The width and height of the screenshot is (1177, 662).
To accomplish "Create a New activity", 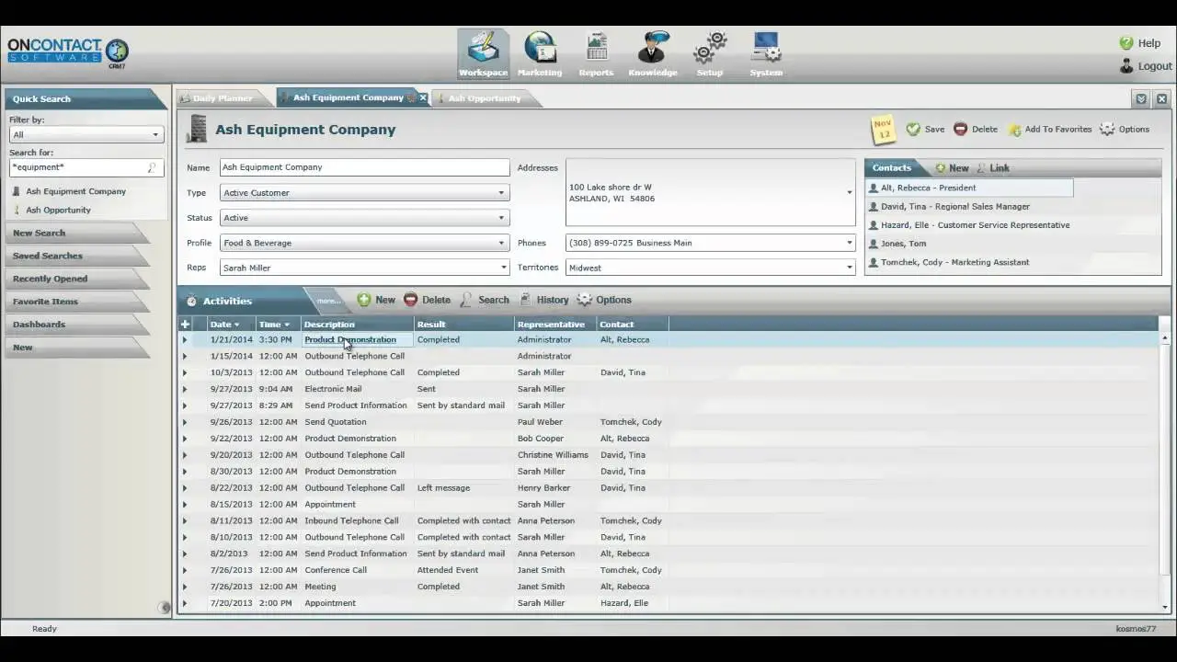I will pos(376,300).
